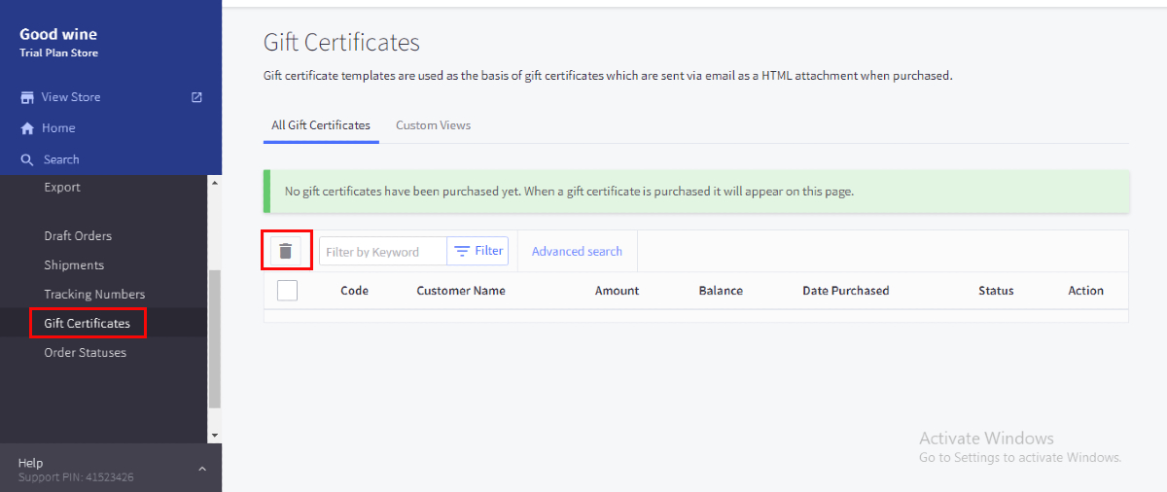Expand the Help menu chevron

[202, 469]
